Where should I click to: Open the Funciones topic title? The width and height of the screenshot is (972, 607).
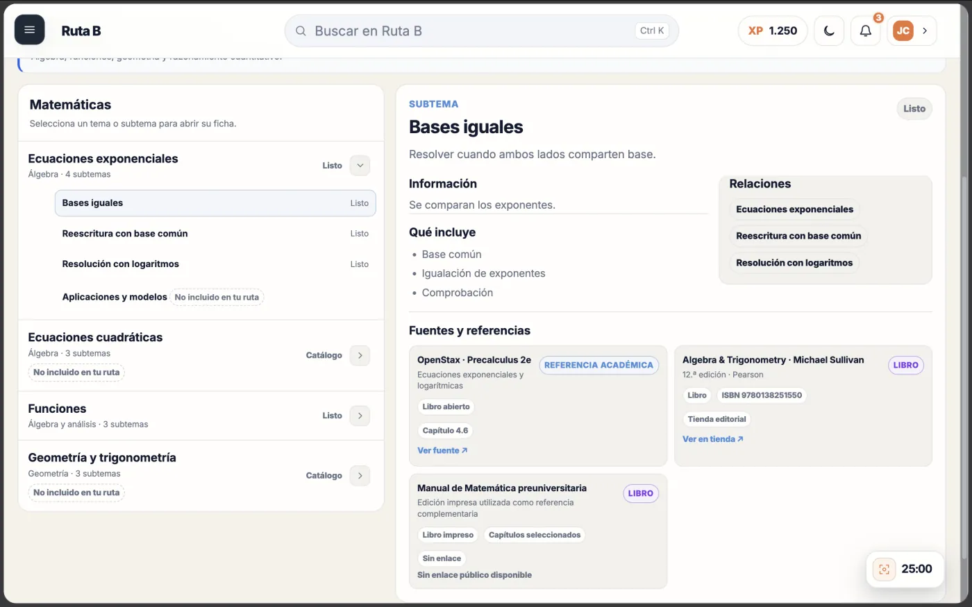pyautogui.click(x=57, y=409)
